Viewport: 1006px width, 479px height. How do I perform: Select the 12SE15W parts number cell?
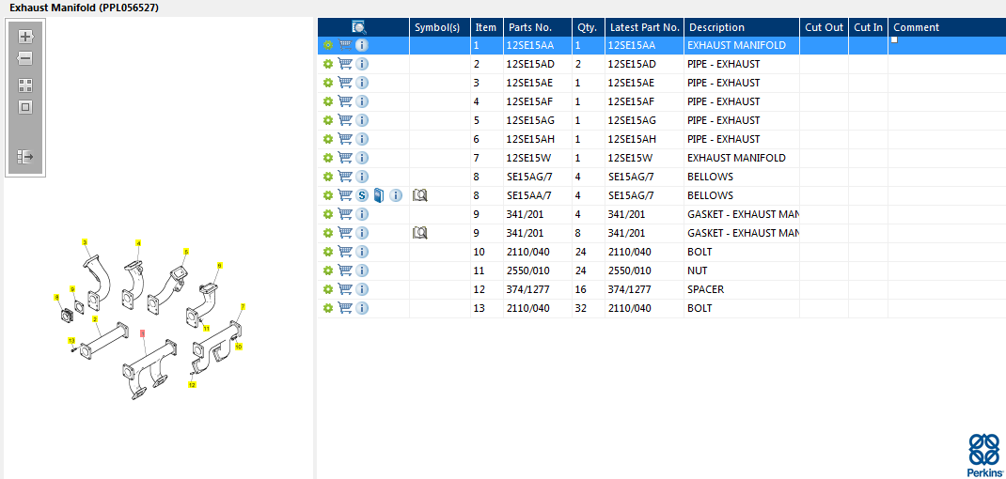tap(537, 158)
